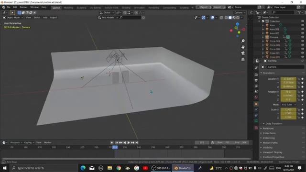Viewport: 306px width, 172px height.
Task: Hide Circle.003 with its eye icon
Action: click(303, 41)
